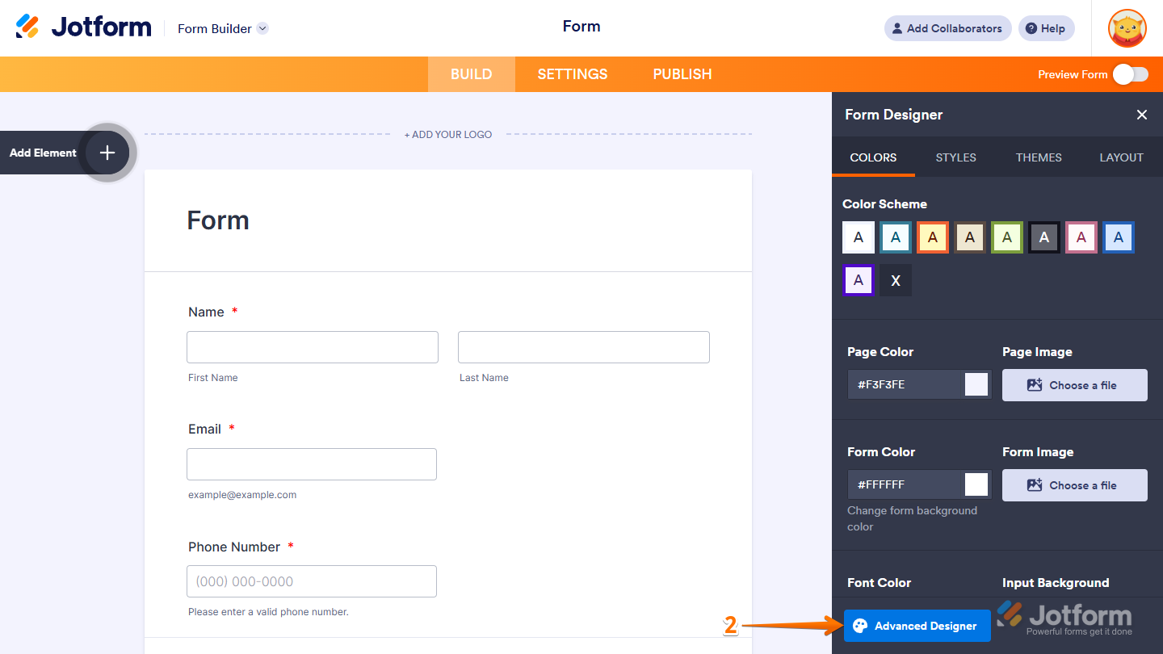Expand the Form Builder dropdown

[x=262, y=28]
